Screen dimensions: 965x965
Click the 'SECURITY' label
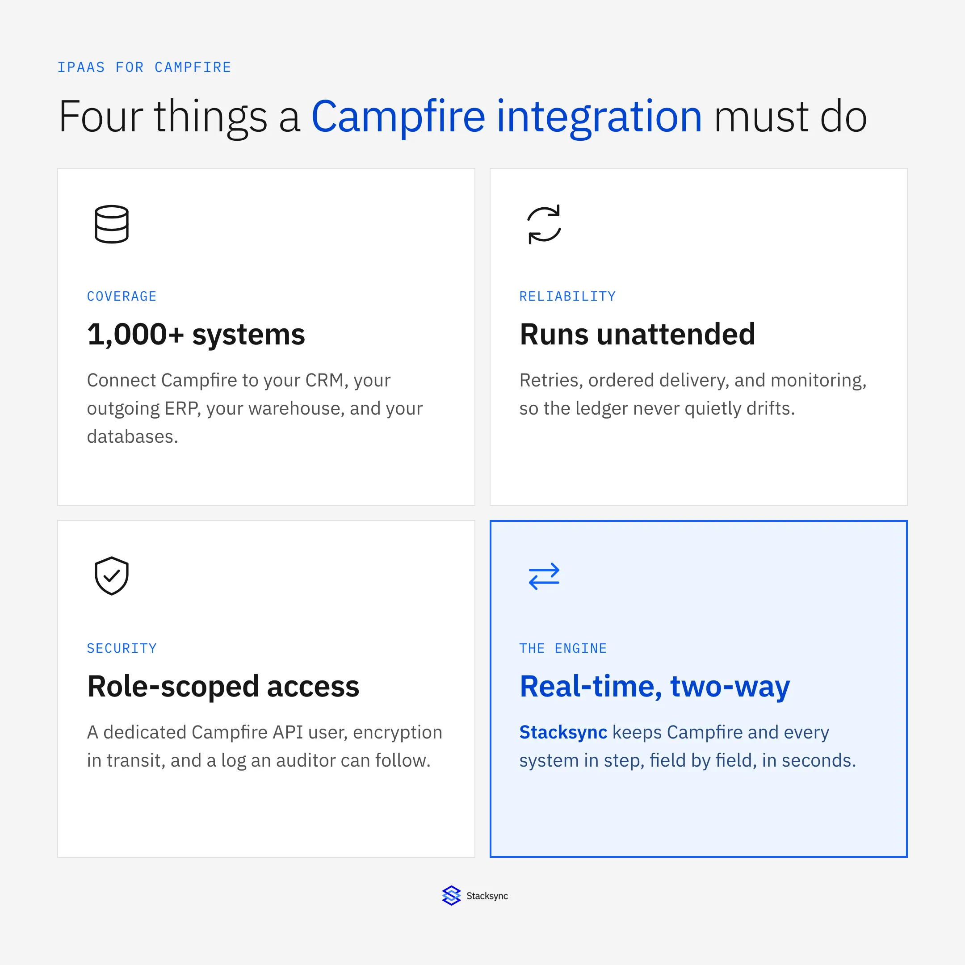[122, 648]
